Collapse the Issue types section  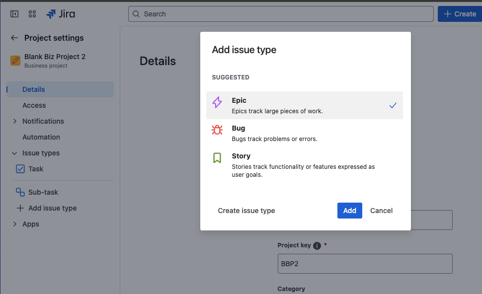click(14, 153)
